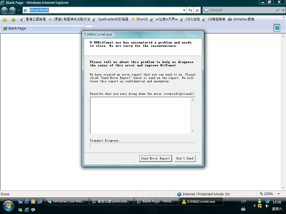Screen dimensions: 286x214
Task: Switch to 0.99BitComet.exe taskbar button
Action: point(201,201)
